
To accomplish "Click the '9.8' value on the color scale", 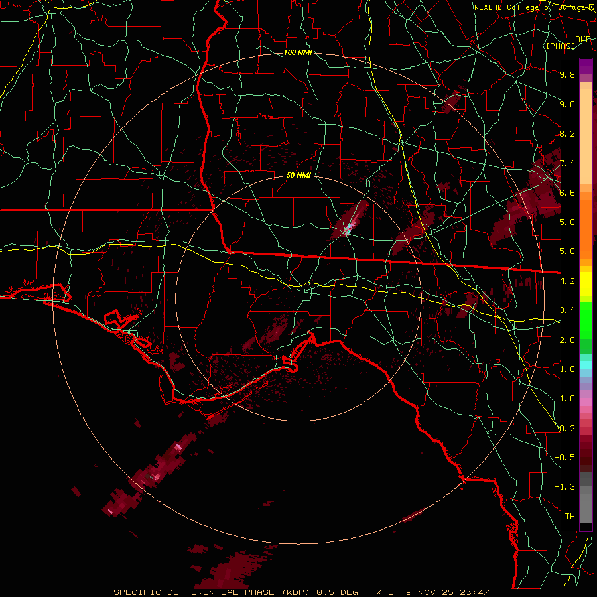I will pyautogui.click(x=567, y=74).
